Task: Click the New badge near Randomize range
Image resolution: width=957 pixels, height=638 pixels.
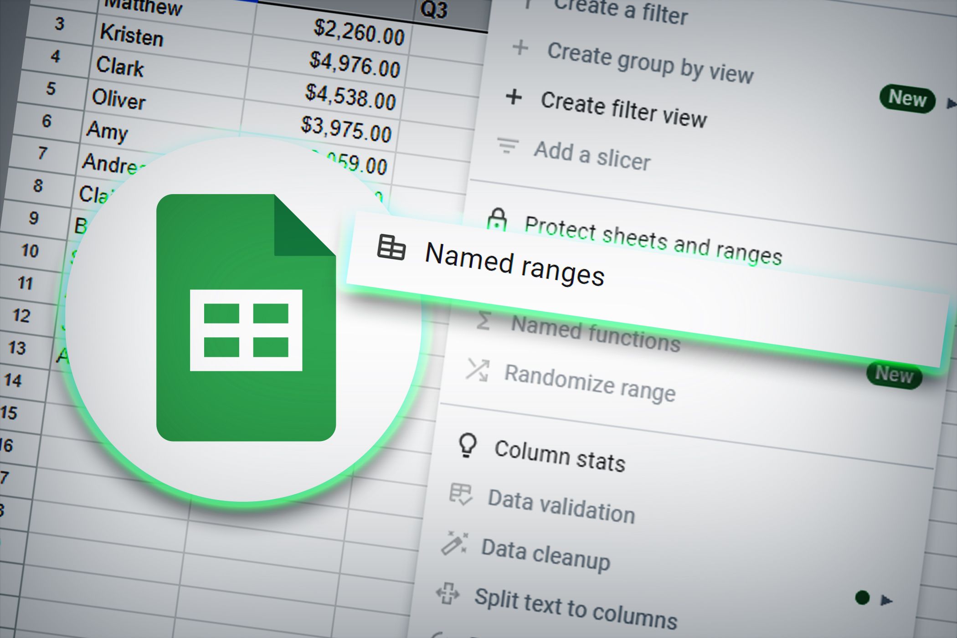Action: [894, 375]
